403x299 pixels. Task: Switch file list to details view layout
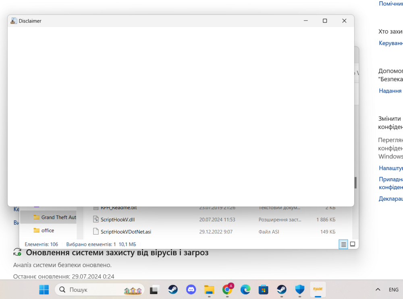click(x=343, y=244)
